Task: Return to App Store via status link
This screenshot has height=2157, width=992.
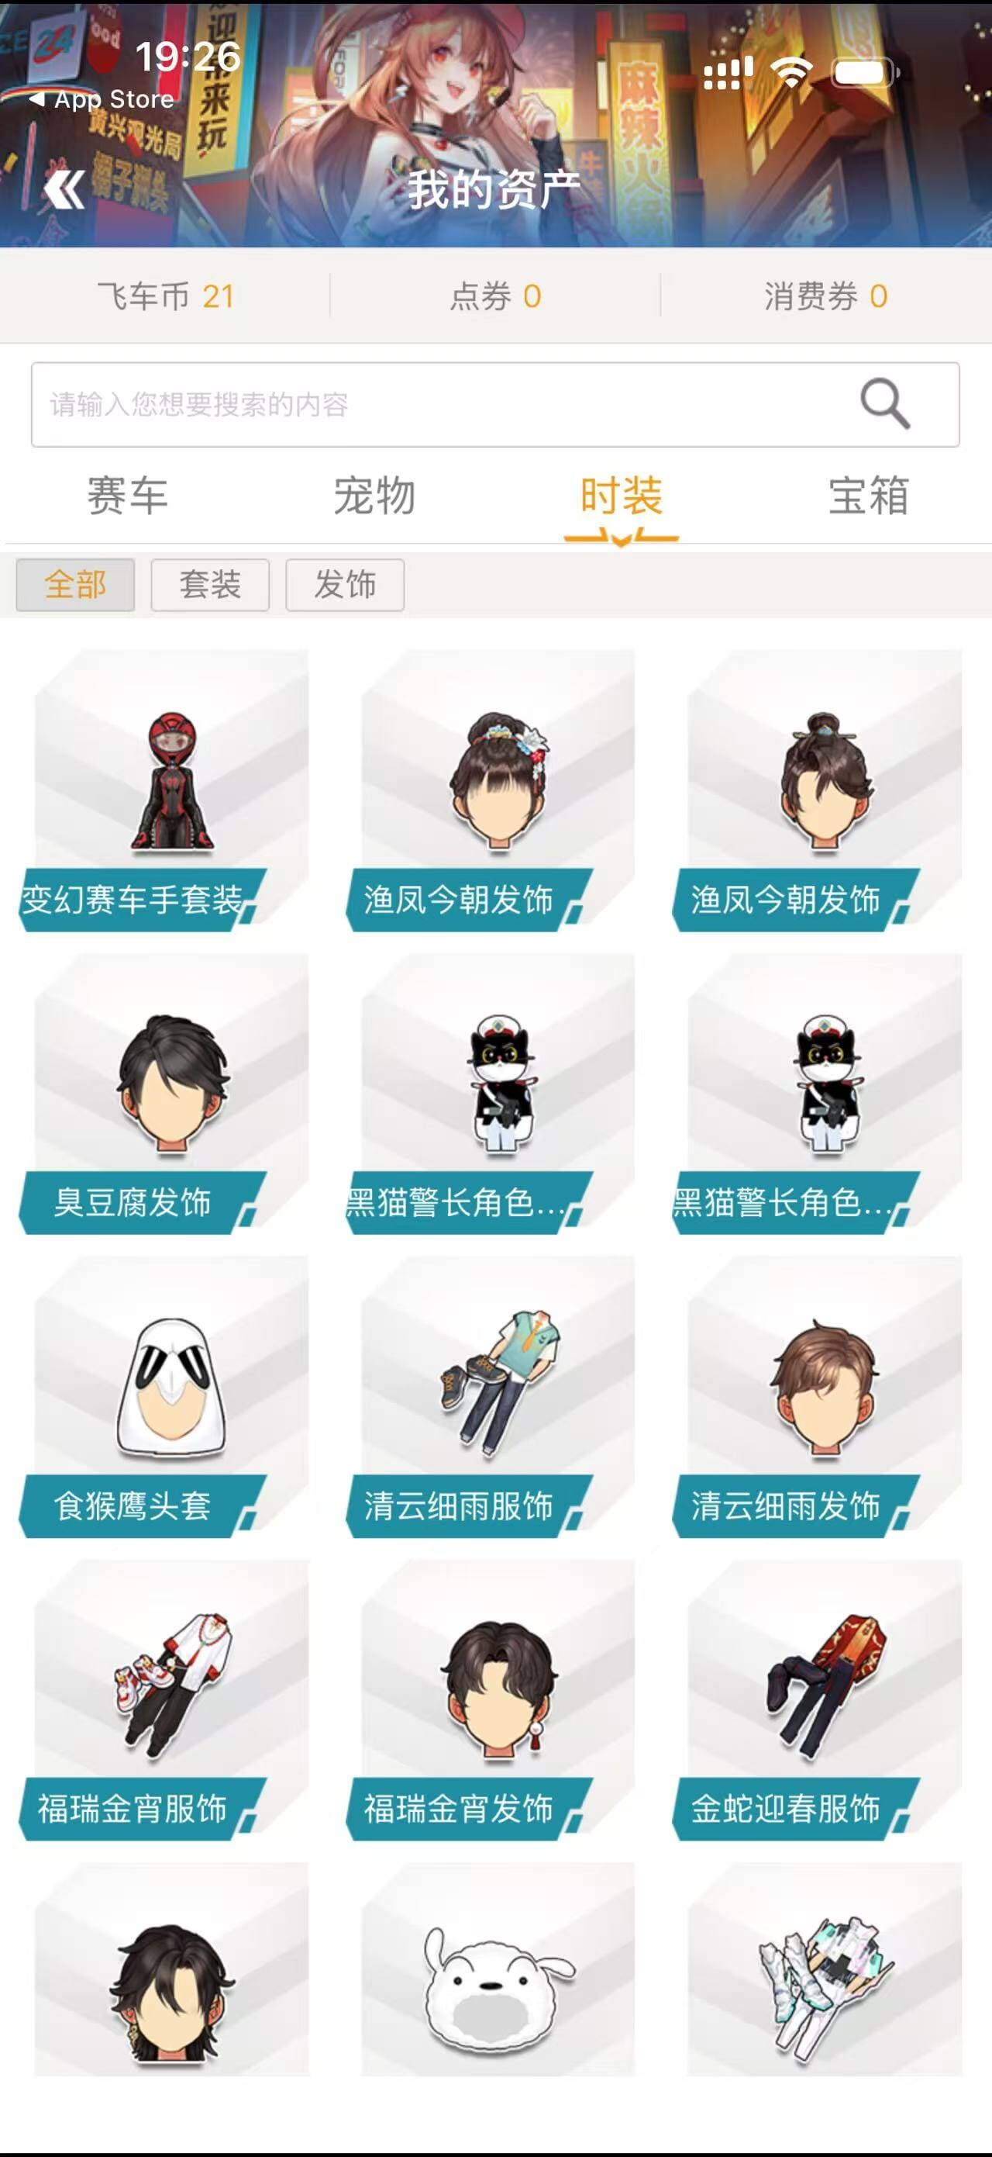Action: (102, 99)
